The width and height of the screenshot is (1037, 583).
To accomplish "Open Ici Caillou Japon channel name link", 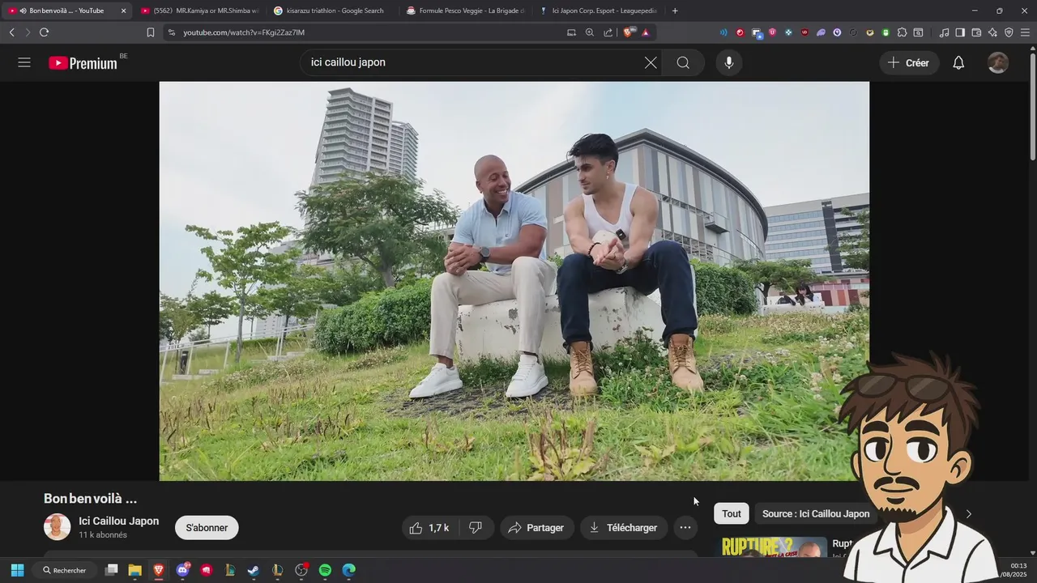I will point(119,521).
